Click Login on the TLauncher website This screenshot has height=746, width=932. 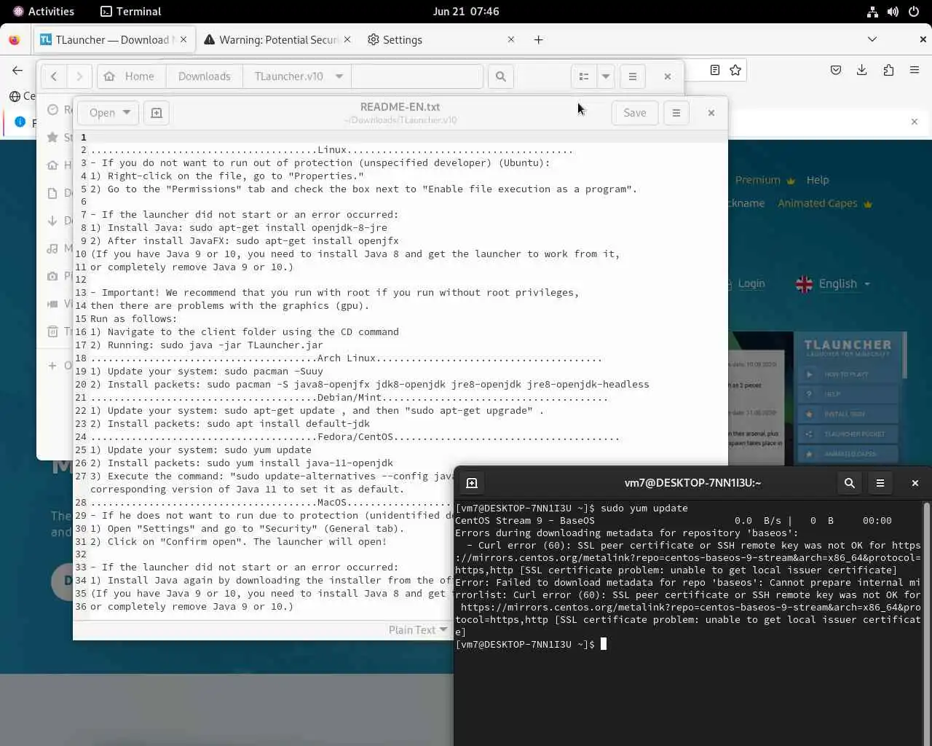click(x=751, y=283)
